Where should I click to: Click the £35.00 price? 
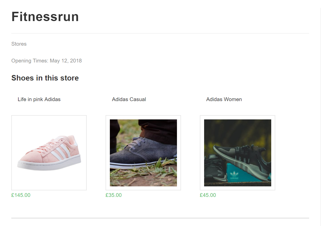pos(114,195)
